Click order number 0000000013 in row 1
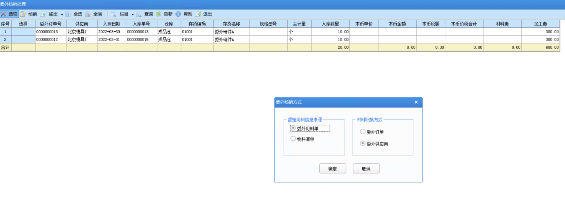 (51, 32)
